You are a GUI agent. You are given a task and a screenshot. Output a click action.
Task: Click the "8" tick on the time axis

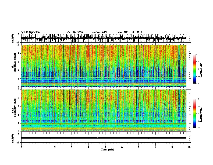point(155,147)
